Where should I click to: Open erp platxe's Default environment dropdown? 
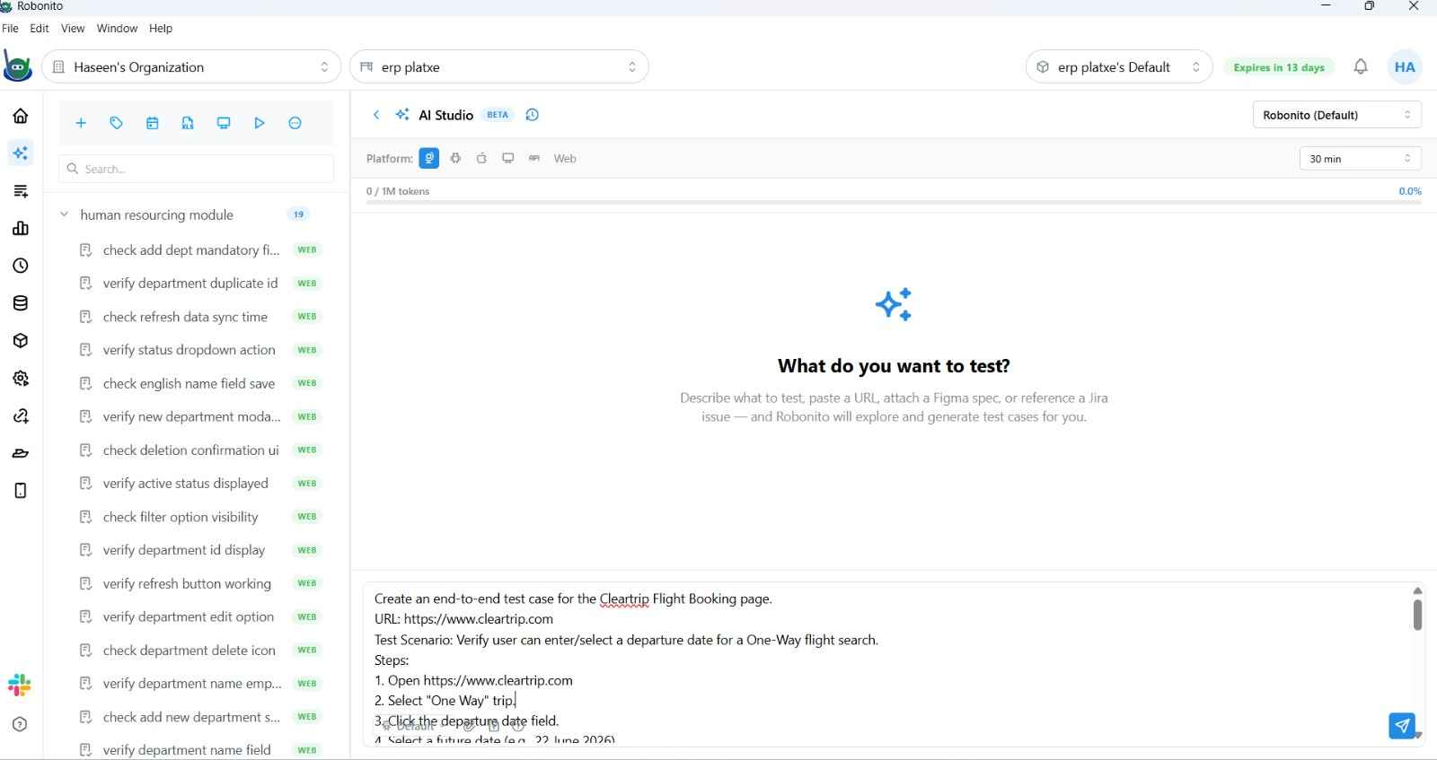click(1119, 67)
